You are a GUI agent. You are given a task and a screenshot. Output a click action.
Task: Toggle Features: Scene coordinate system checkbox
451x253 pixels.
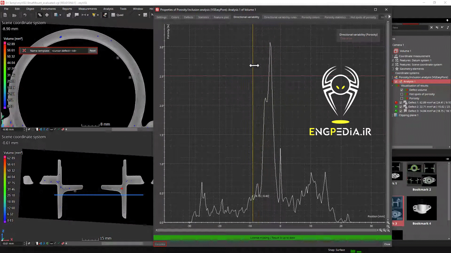[x=393, y=65]
